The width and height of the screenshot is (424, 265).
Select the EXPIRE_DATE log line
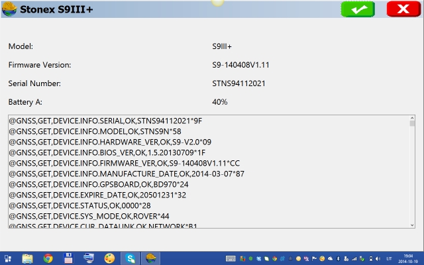(x=97, y=195)
